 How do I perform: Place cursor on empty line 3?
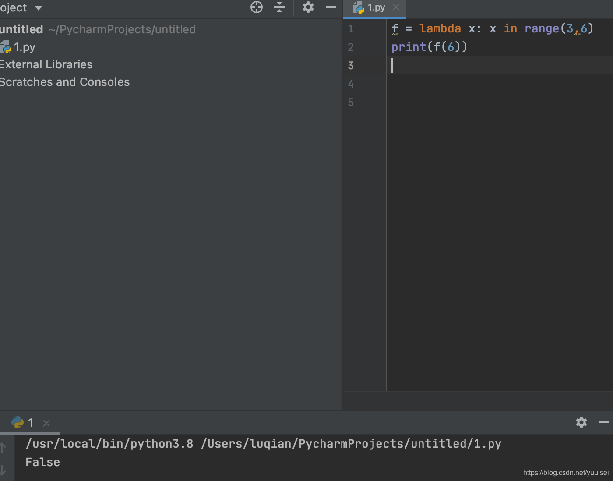coord(499,65)
